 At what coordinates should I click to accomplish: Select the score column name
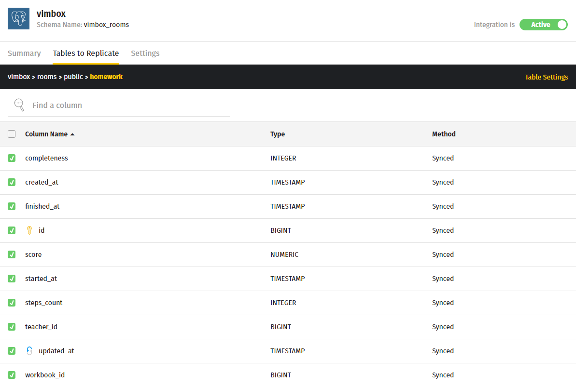click(x=33, y=254)
